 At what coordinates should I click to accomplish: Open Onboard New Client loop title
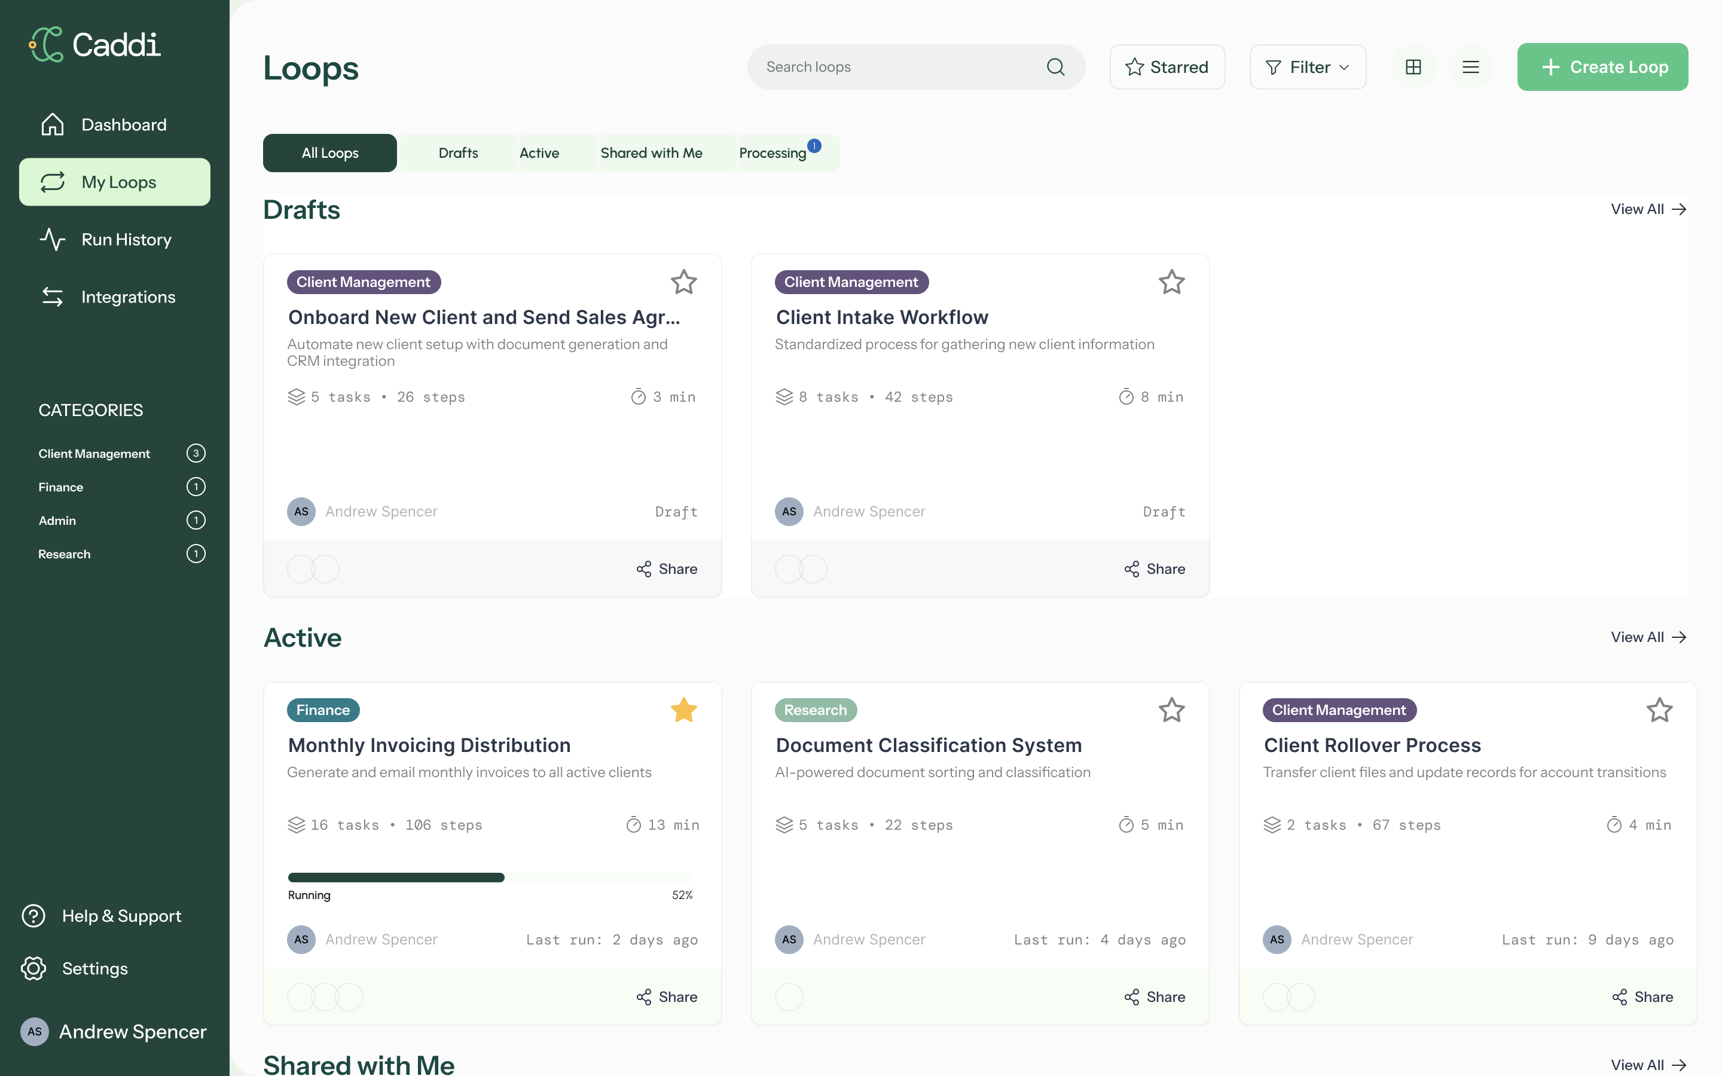(x=484, y=317)
